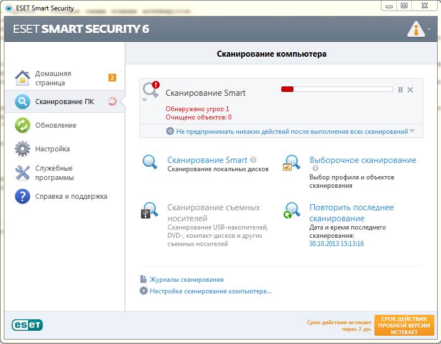
Task: Click the removable media USB scan icon
Action: pos(150,210)
